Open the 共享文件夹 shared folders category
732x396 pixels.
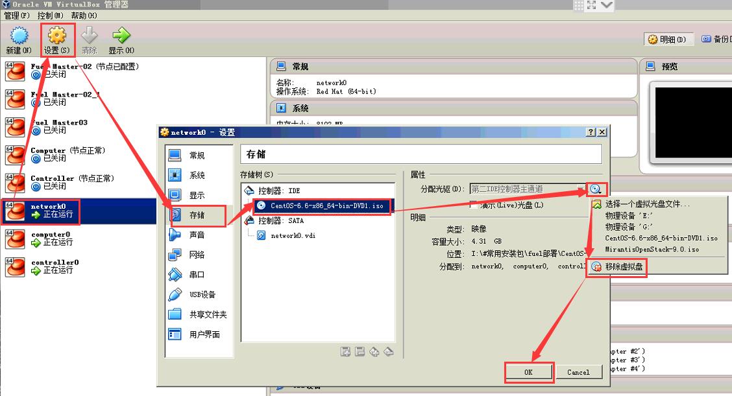click(x=199, y=314)
